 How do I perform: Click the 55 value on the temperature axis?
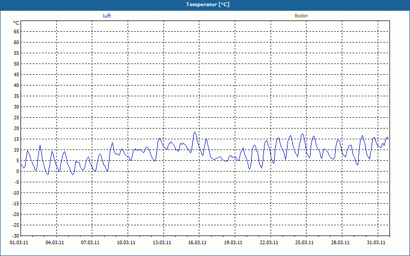(16, 53)
